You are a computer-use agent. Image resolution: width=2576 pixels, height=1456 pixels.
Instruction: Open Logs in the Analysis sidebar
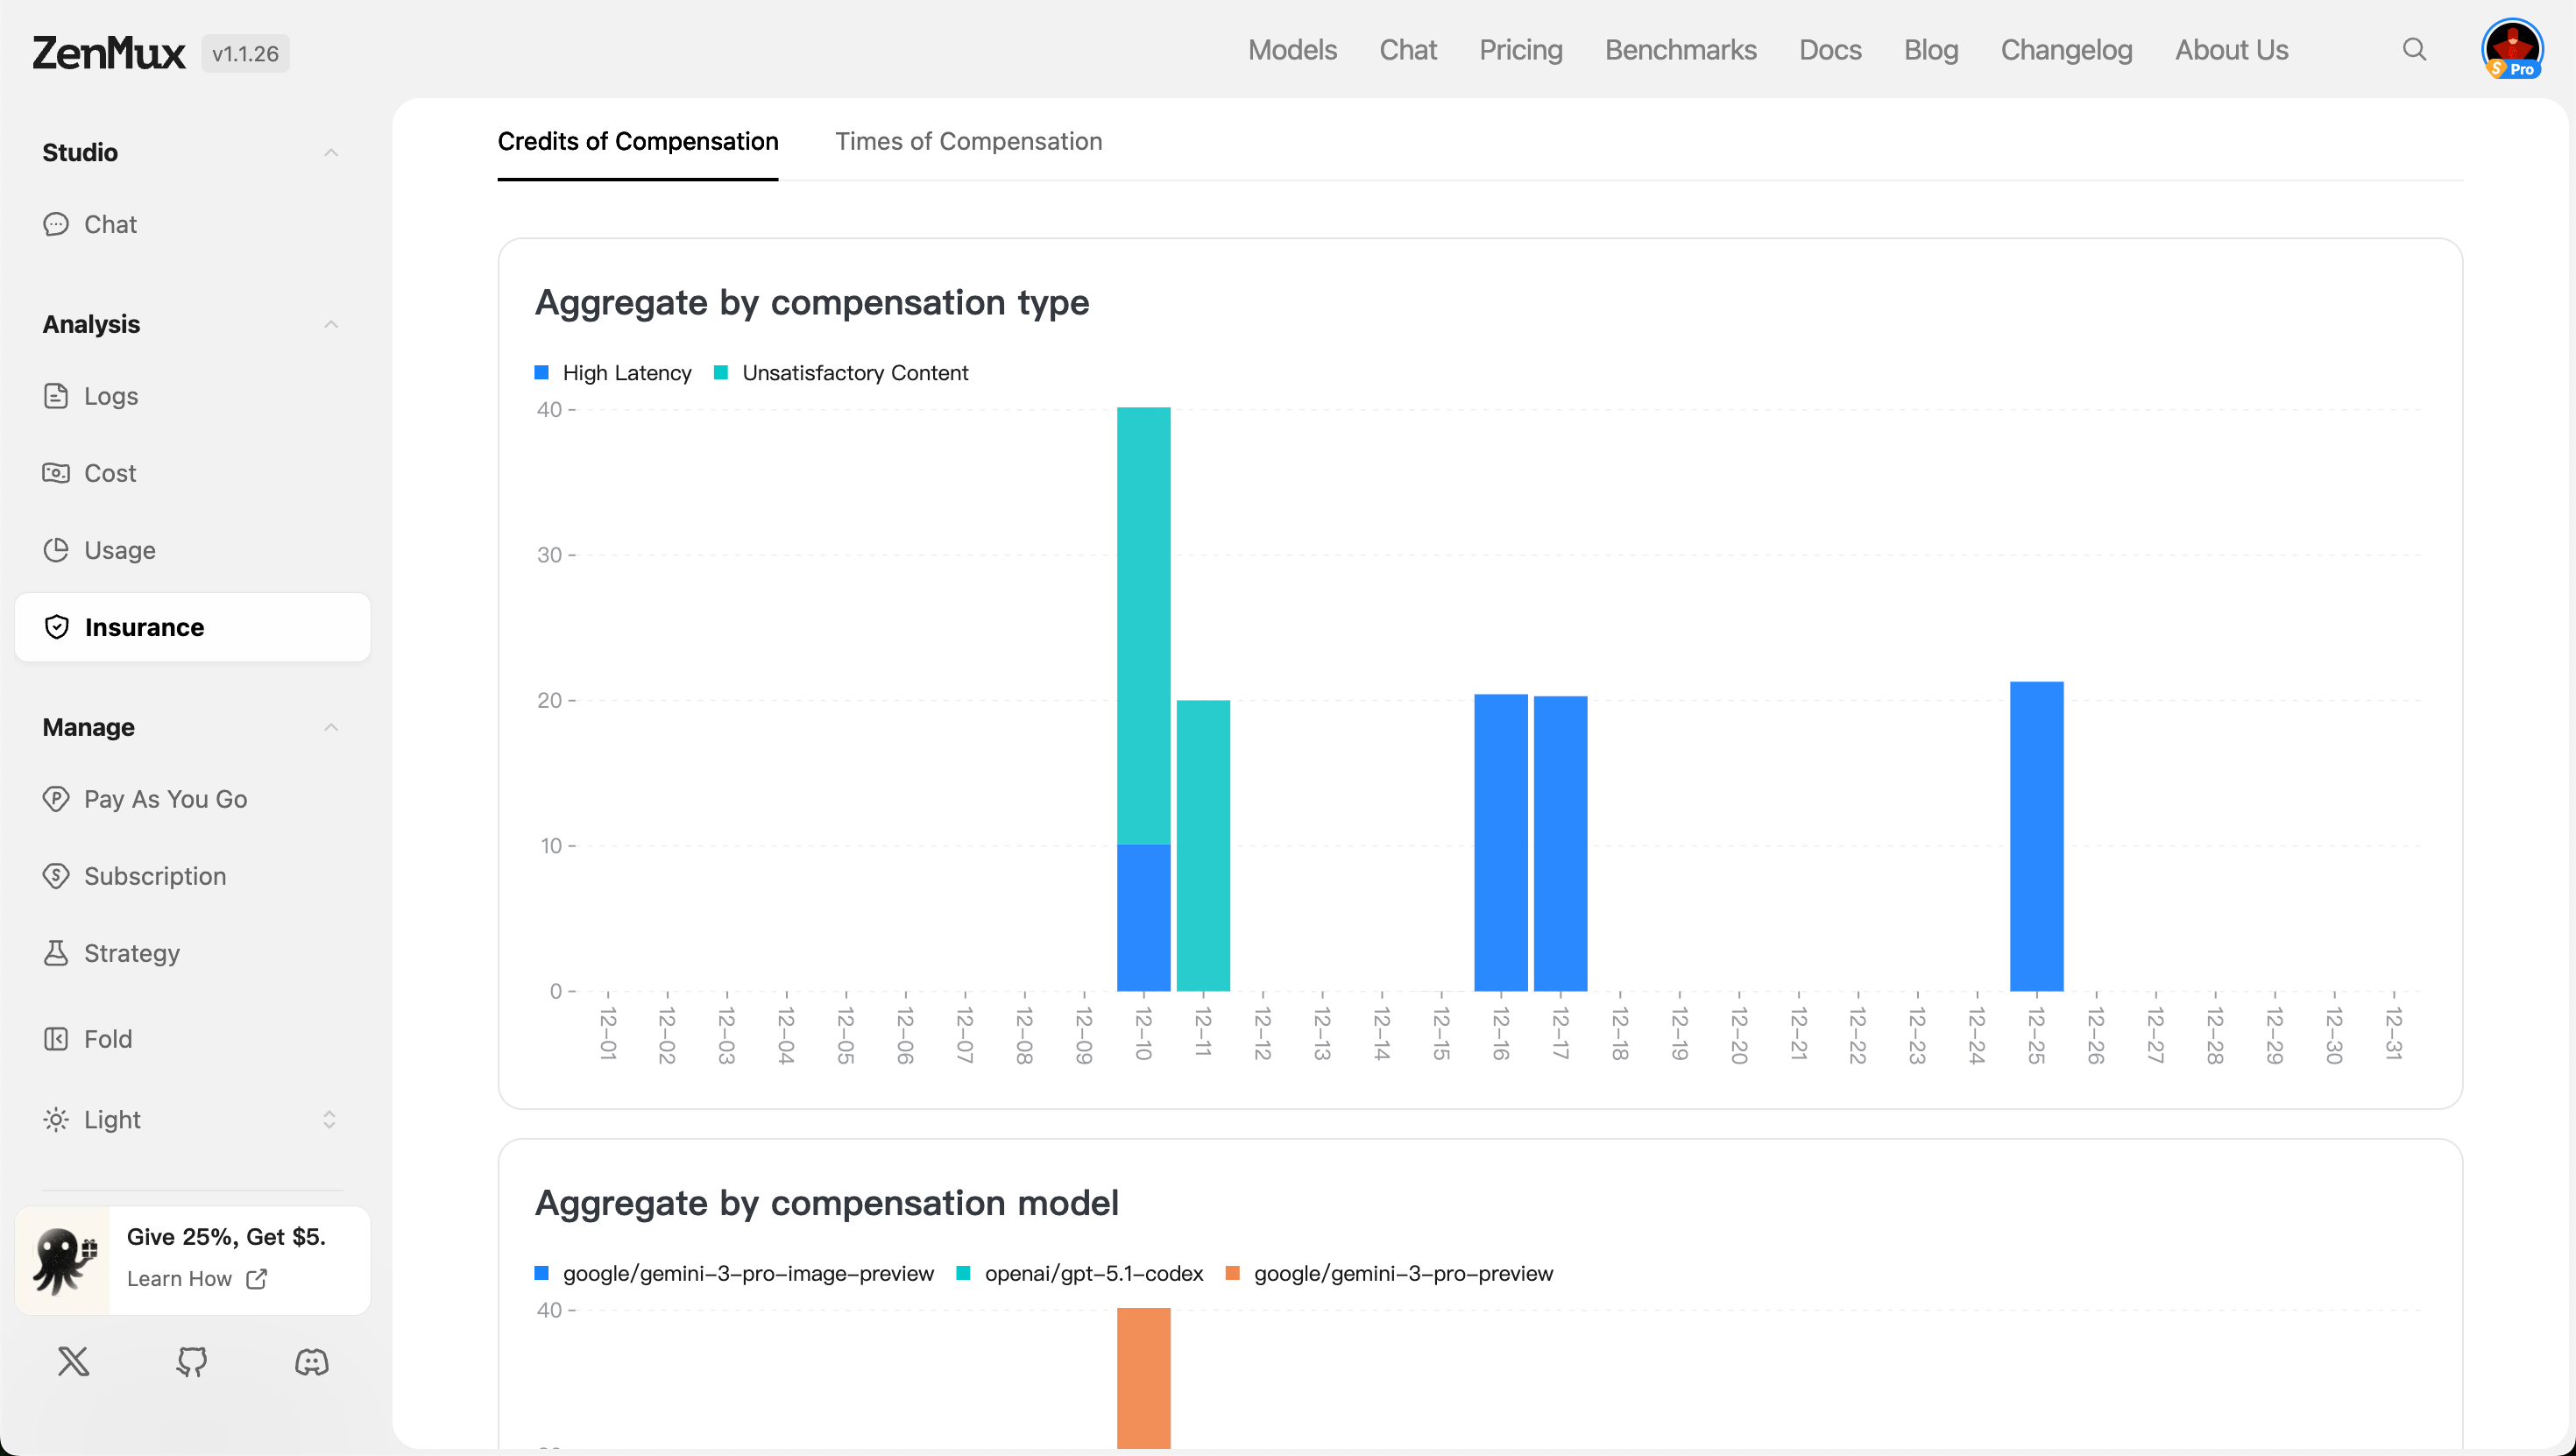tap(110, 396)
